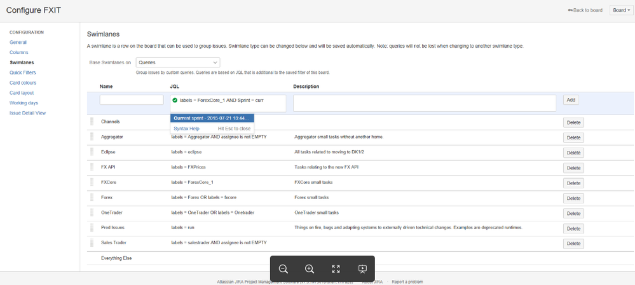
Task: Grab the drag handle of Forex swimlane
Action: (x=92, y=197)
